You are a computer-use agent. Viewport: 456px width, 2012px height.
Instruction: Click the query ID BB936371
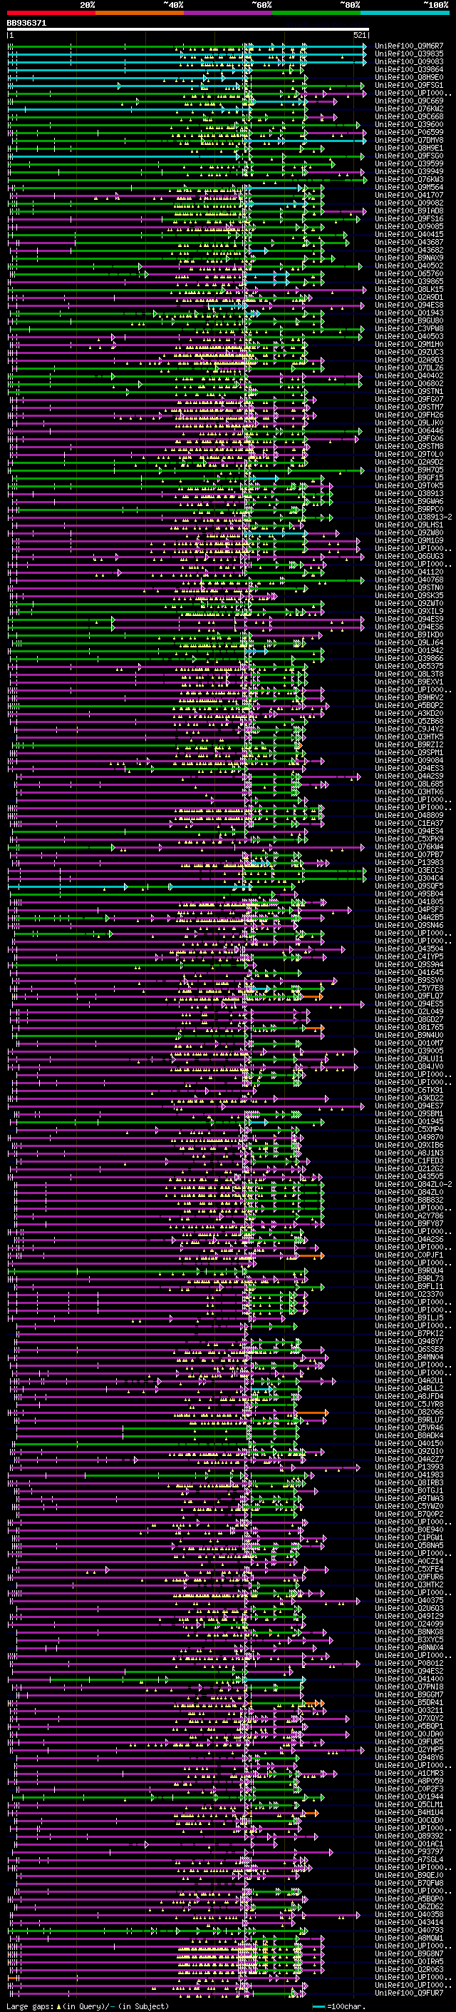click(26, 24)
